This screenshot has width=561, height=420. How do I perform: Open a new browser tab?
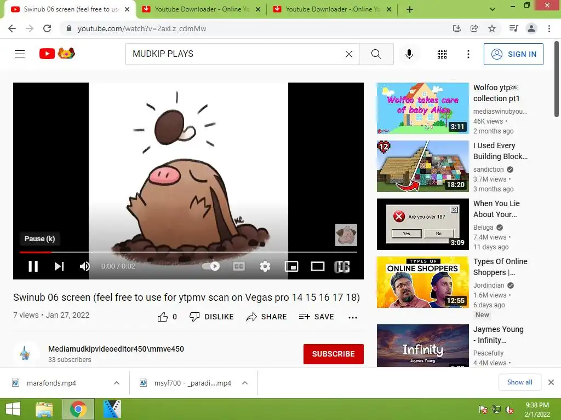410,9
